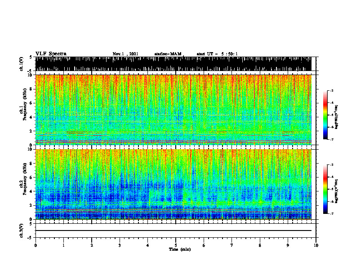Click the 'ch.3(V)' axis label
Image resolution: width=356 pixels, height=275 pixels.
22,231
